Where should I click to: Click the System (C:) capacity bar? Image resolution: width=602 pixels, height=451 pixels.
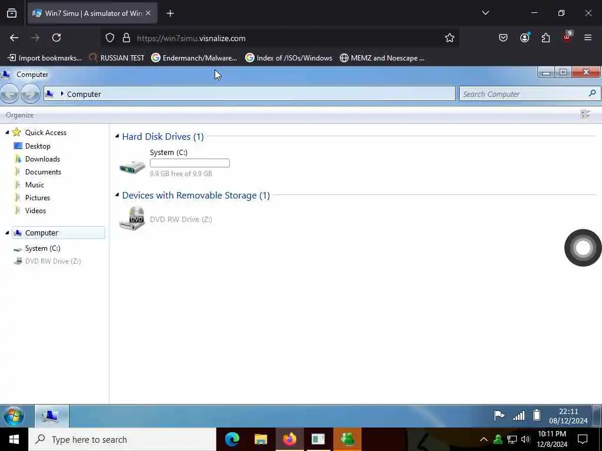pos(190,163)
